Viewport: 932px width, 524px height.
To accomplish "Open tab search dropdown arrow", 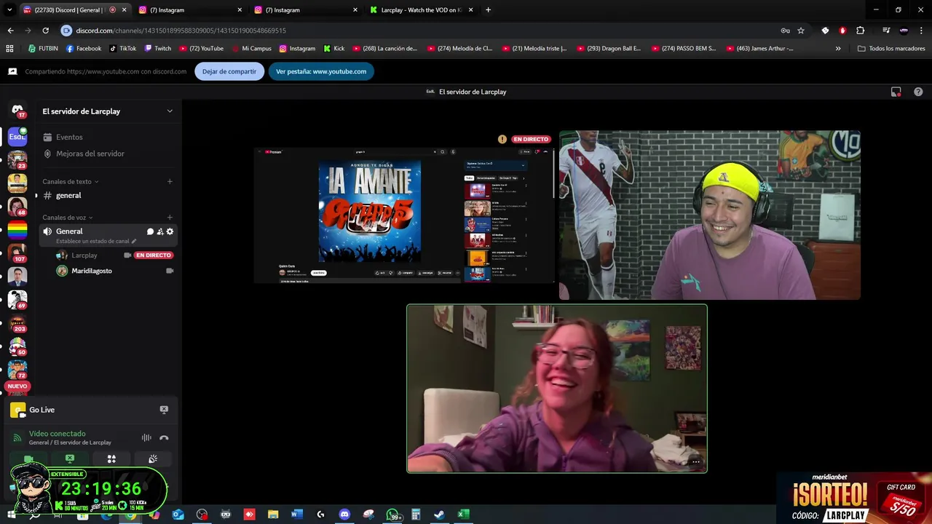I will tap(9, 10).
